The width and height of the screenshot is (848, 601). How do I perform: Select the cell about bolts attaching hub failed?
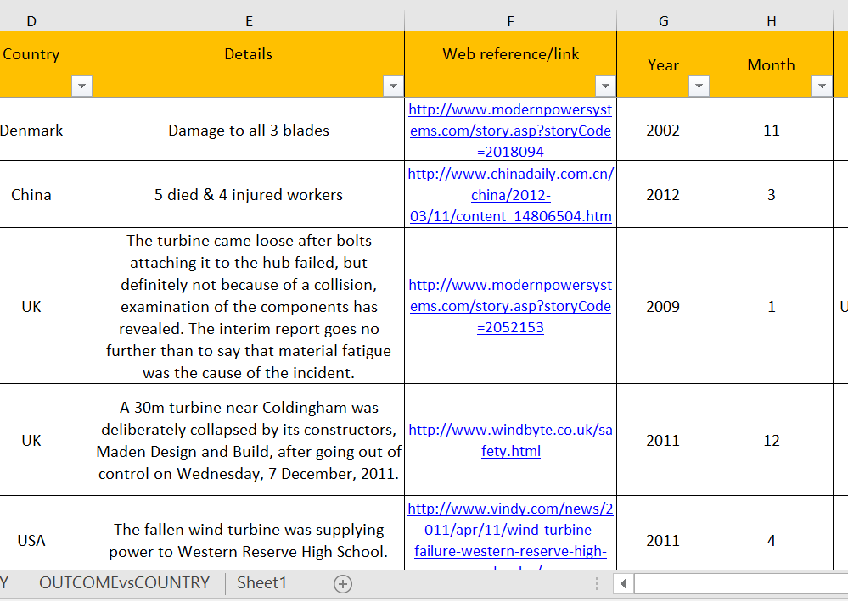249,306
